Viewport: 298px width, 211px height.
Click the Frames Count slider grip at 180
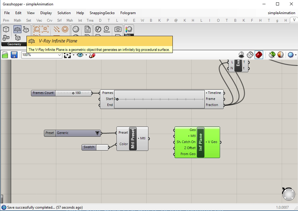point(73,93)
